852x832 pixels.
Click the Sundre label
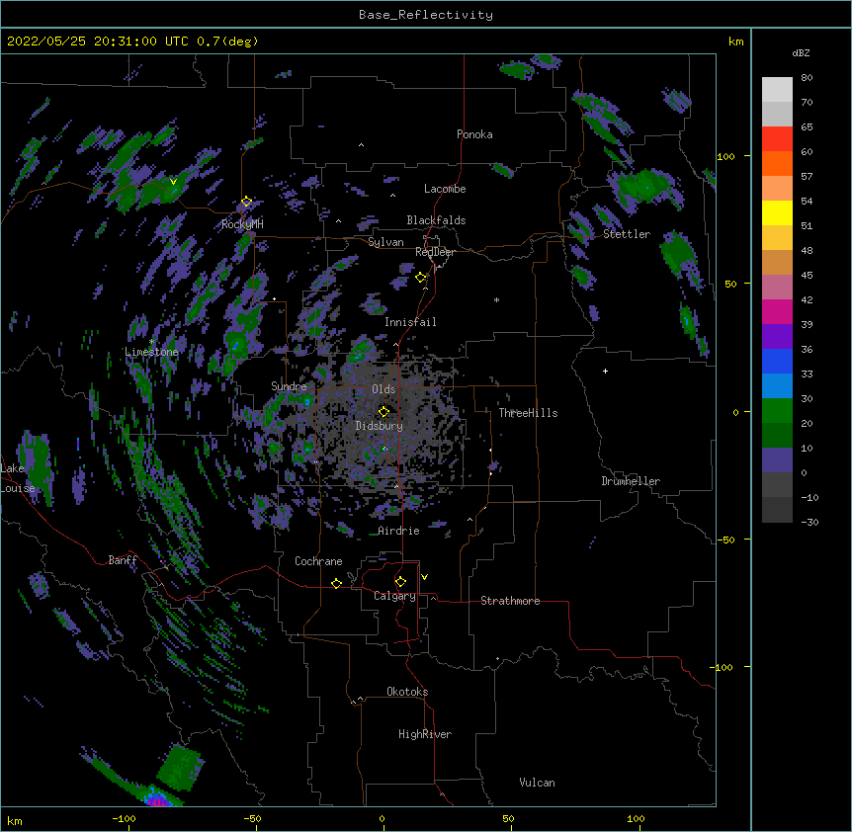tap(289, 386)
